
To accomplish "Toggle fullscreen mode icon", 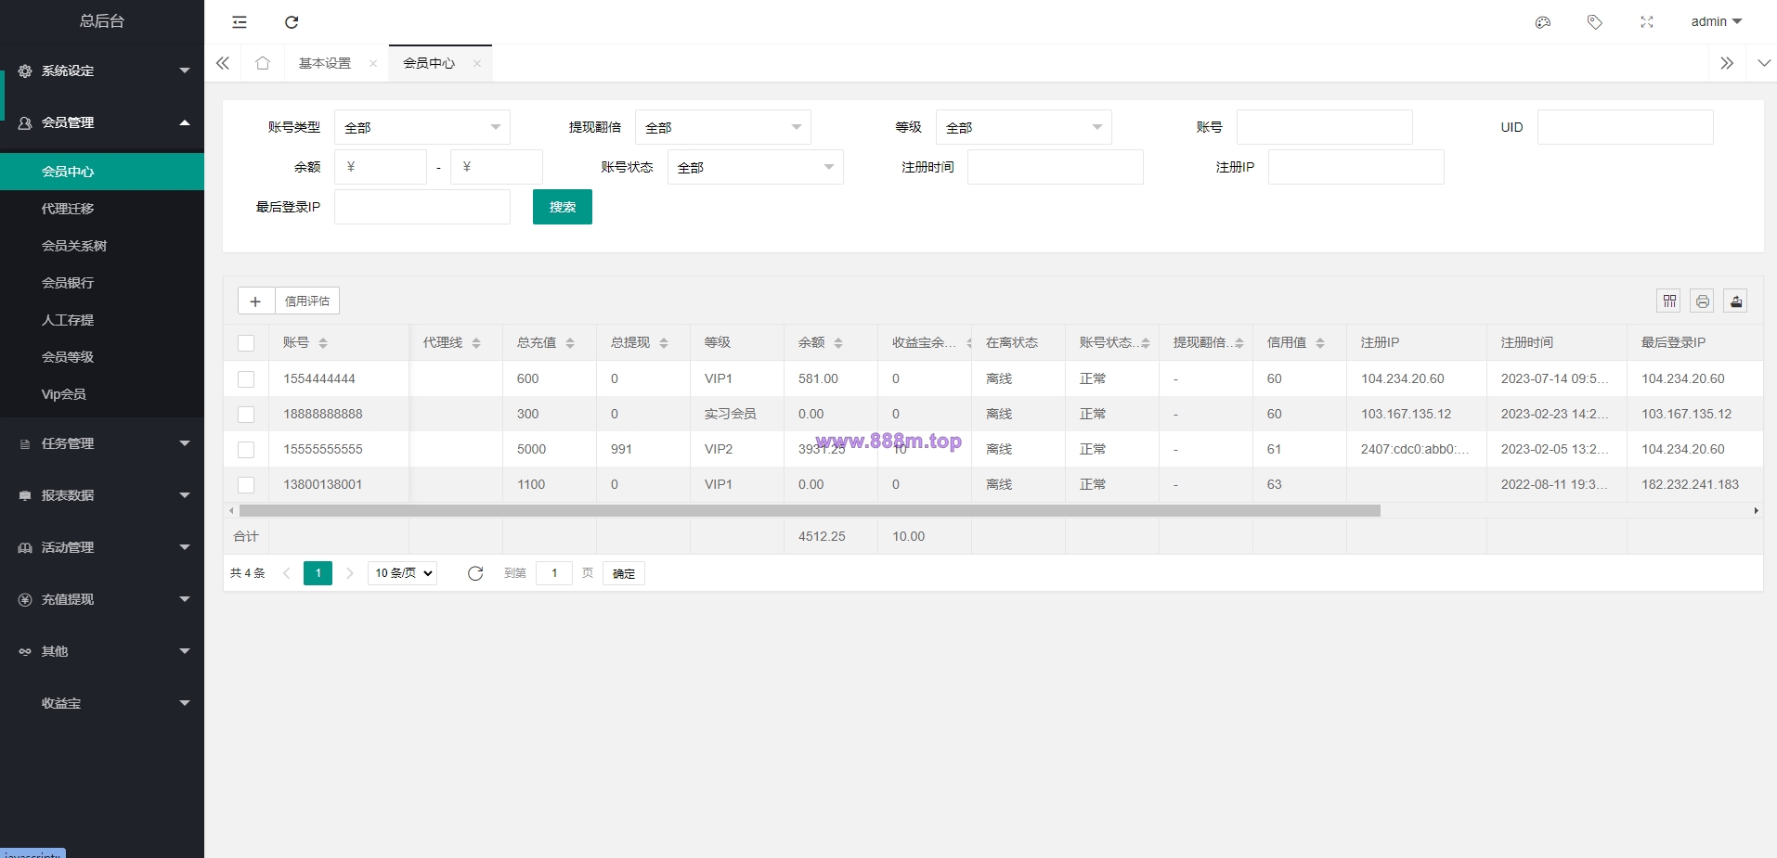I will tap(1647, 22).
